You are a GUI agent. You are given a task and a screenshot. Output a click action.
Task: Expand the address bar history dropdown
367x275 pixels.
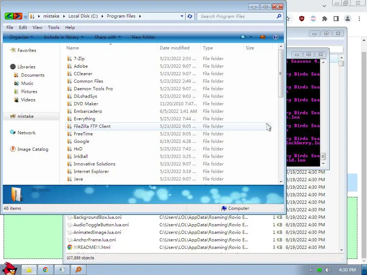click(182, 16)
